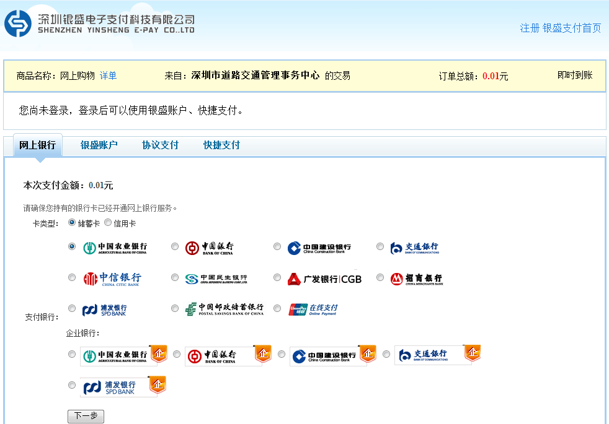This screenshot has width=609, height=424.
Task: Click the China Merchants Bank logo
Action: pyautogui.click(x=416, y=279)
